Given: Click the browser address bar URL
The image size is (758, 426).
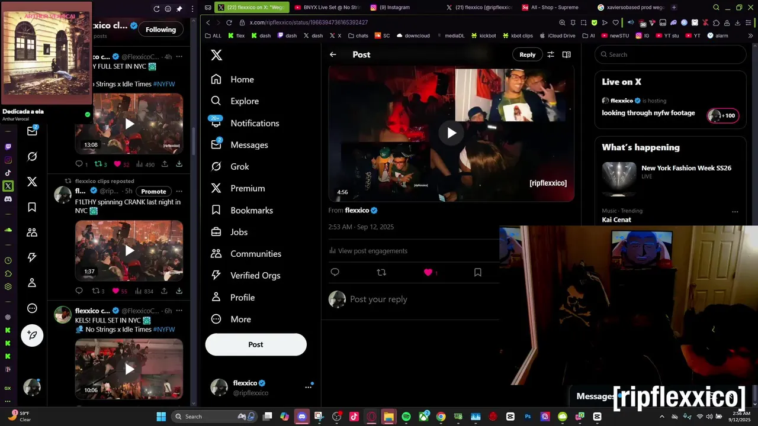Looking at the screenshot, I should (x=309, y=22).
